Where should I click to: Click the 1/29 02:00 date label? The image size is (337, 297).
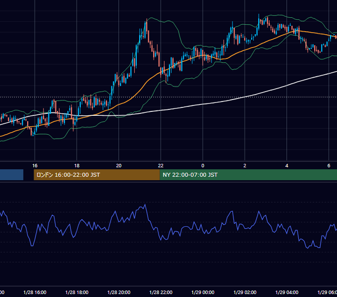(x=245, y=292)
